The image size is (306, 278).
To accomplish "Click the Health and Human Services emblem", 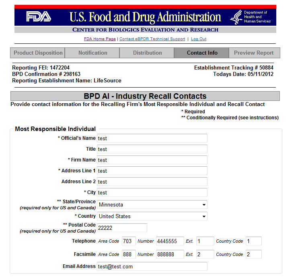I will (236, 17).
